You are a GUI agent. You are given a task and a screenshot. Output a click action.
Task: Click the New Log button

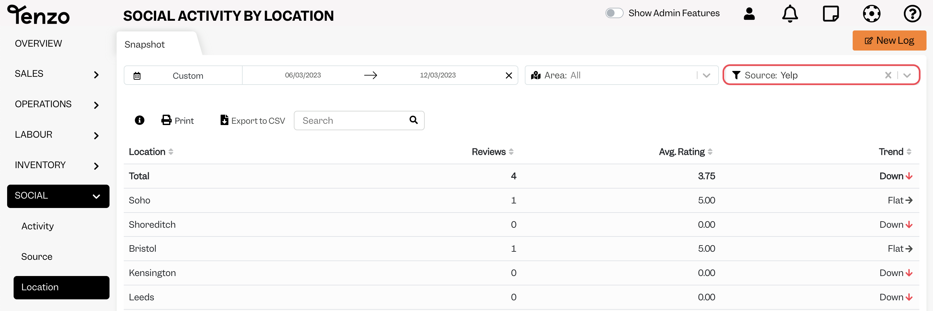889,40
